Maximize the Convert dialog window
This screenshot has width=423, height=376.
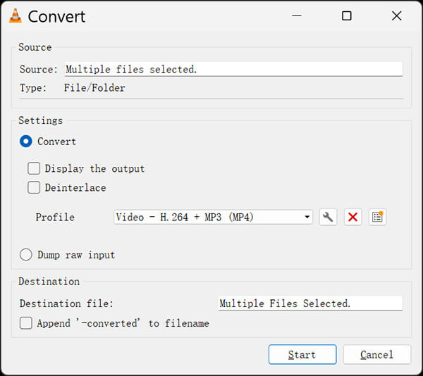pos(346,15)
